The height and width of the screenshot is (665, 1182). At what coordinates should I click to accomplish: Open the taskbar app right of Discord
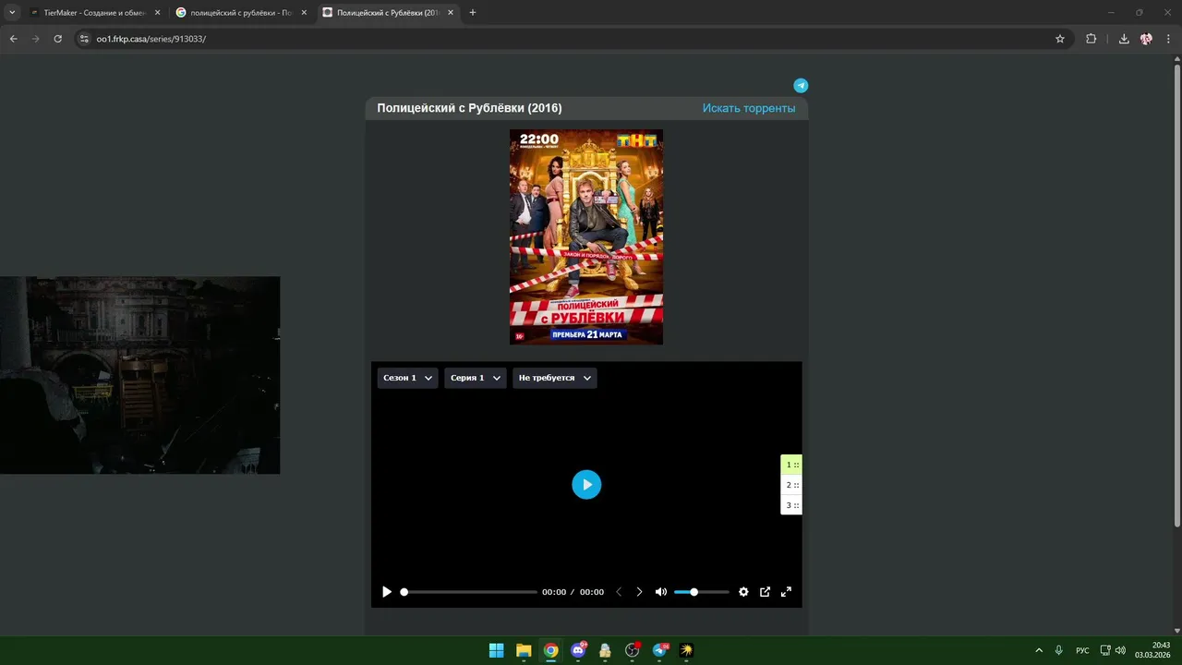tap(605, 650)
